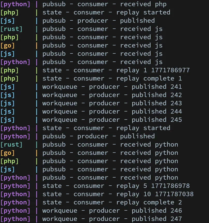The width and height of the screenshot is (209, 223).
Task: Select the 'pubsub - consumer - received python' rust entry
Action: click(111, 145)
